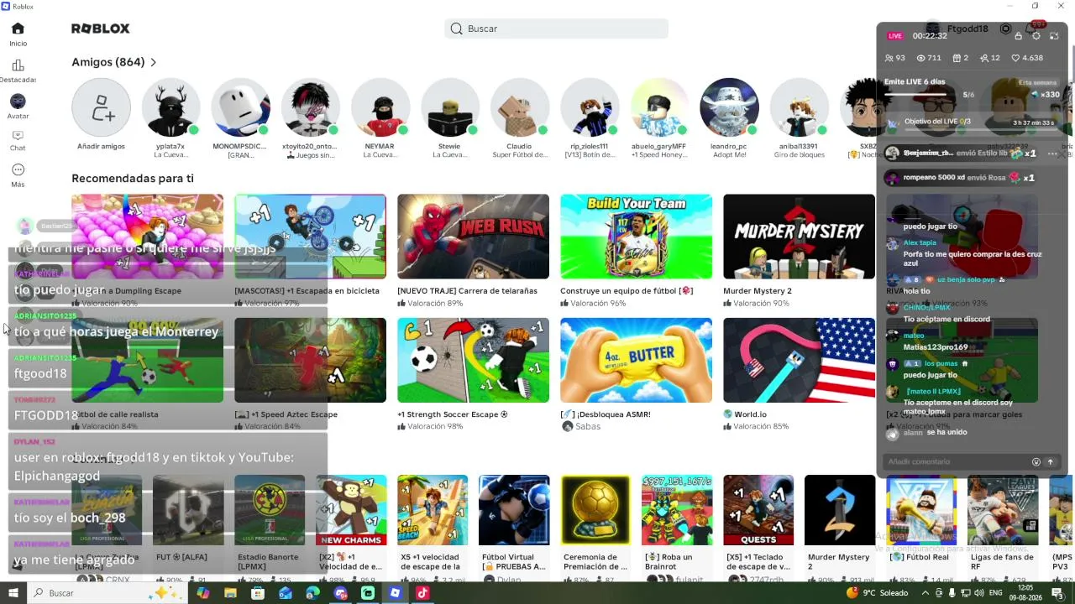Open the +1 Teclado de escape game

(758, 510)
